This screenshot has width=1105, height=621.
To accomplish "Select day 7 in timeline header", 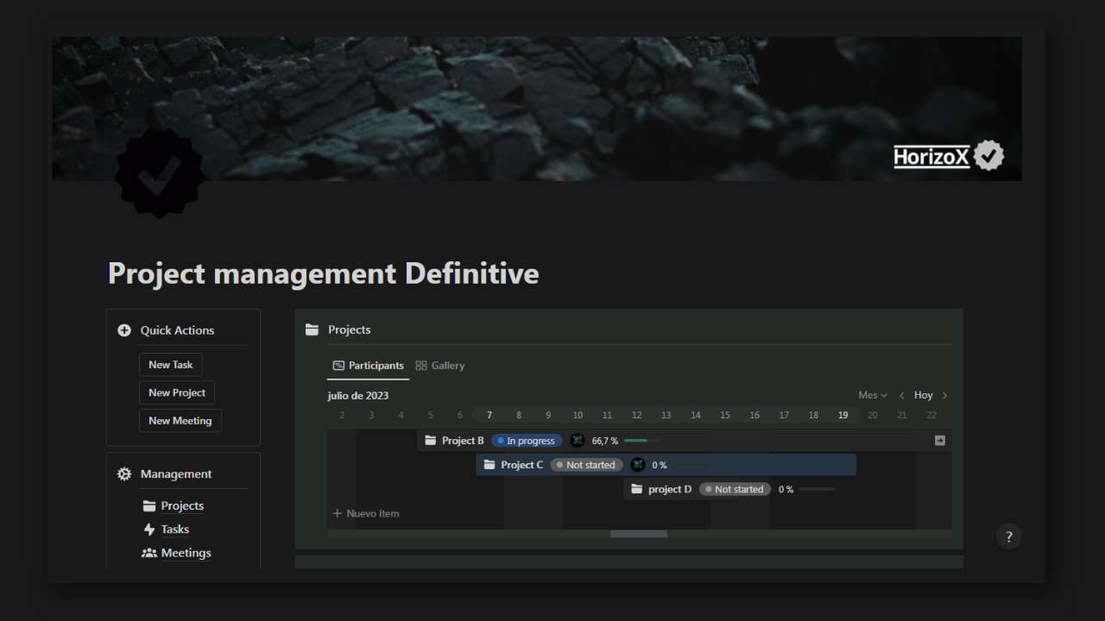I will click(489, 415).
